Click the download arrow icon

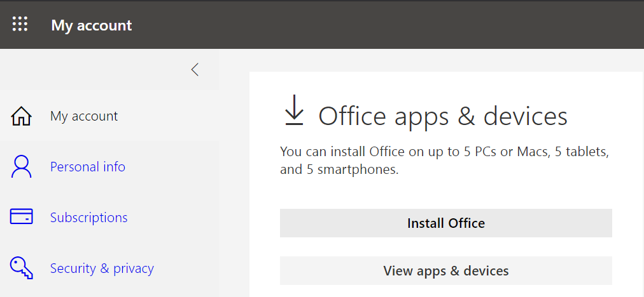coord(294,110)
